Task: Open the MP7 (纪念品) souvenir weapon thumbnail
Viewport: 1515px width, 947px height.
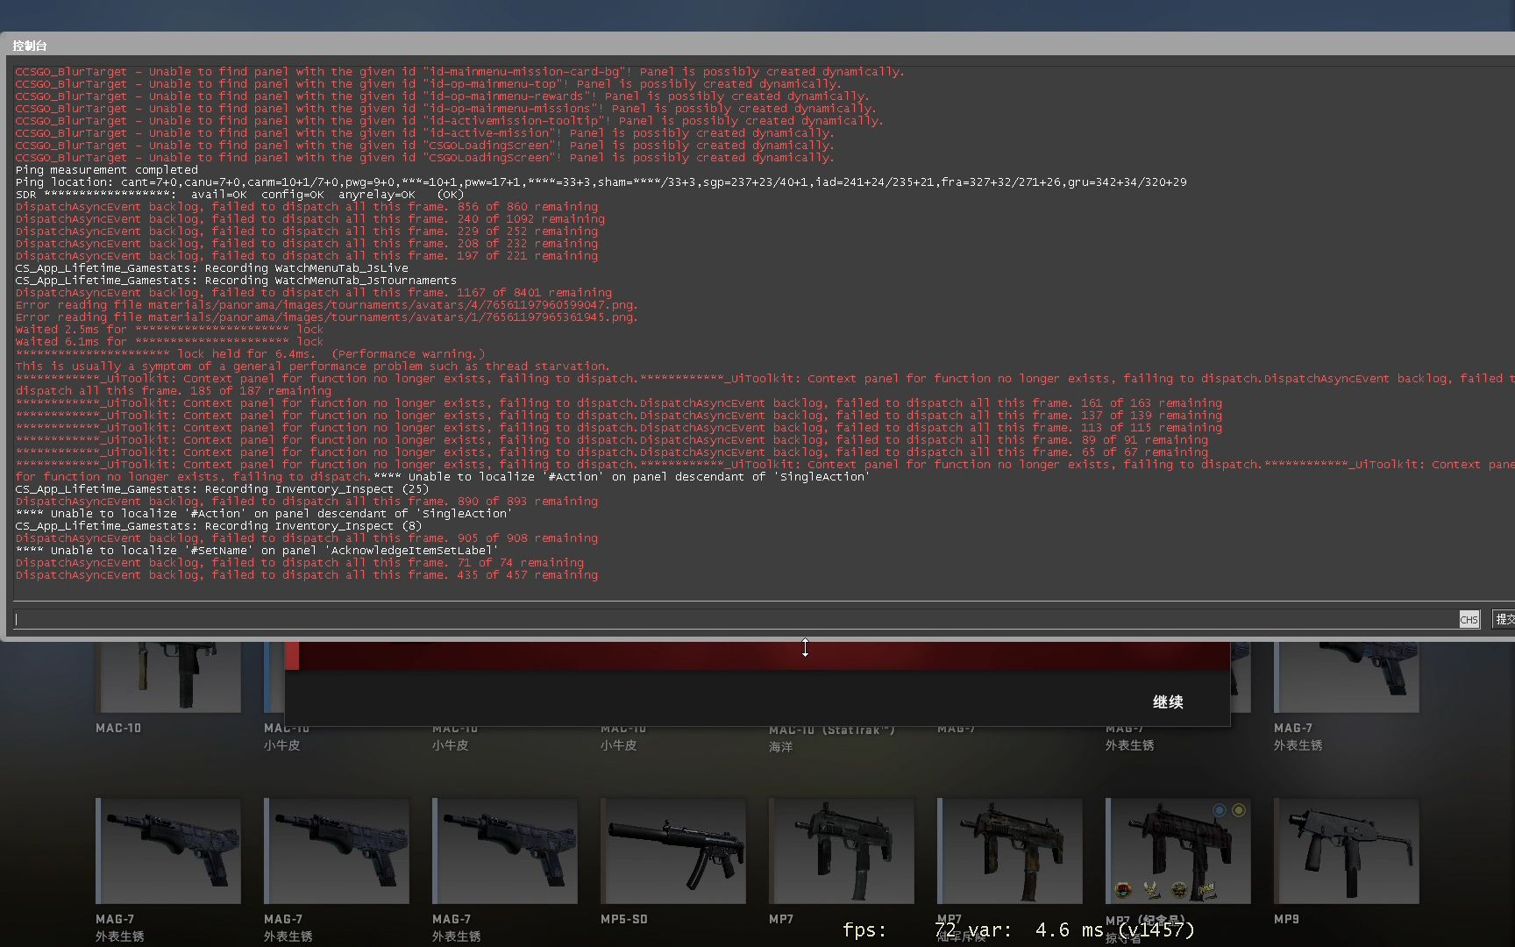Action: tap(1178, 851)
